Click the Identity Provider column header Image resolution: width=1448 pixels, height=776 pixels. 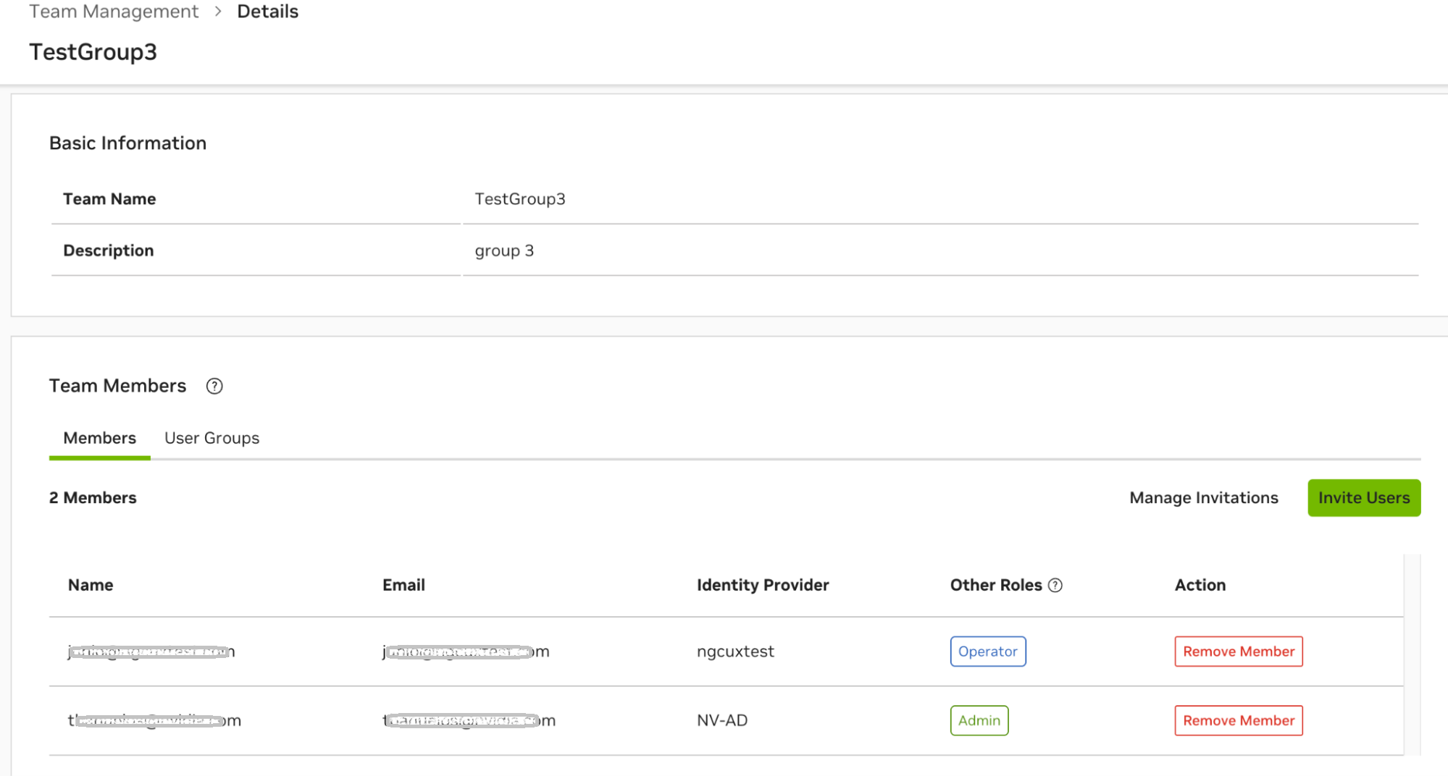(762, 584)
